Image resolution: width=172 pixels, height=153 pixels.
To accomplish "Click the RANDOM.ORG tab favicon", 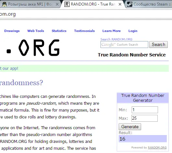I will coord(67,4).
